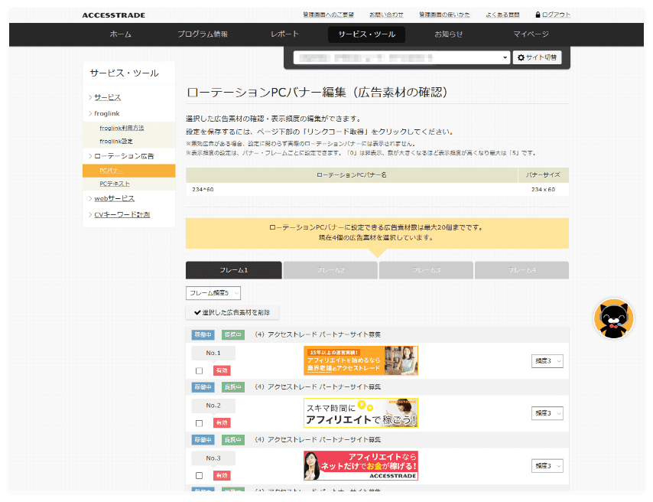Expand the webサービス sidebar section

[x=114, y=198]
